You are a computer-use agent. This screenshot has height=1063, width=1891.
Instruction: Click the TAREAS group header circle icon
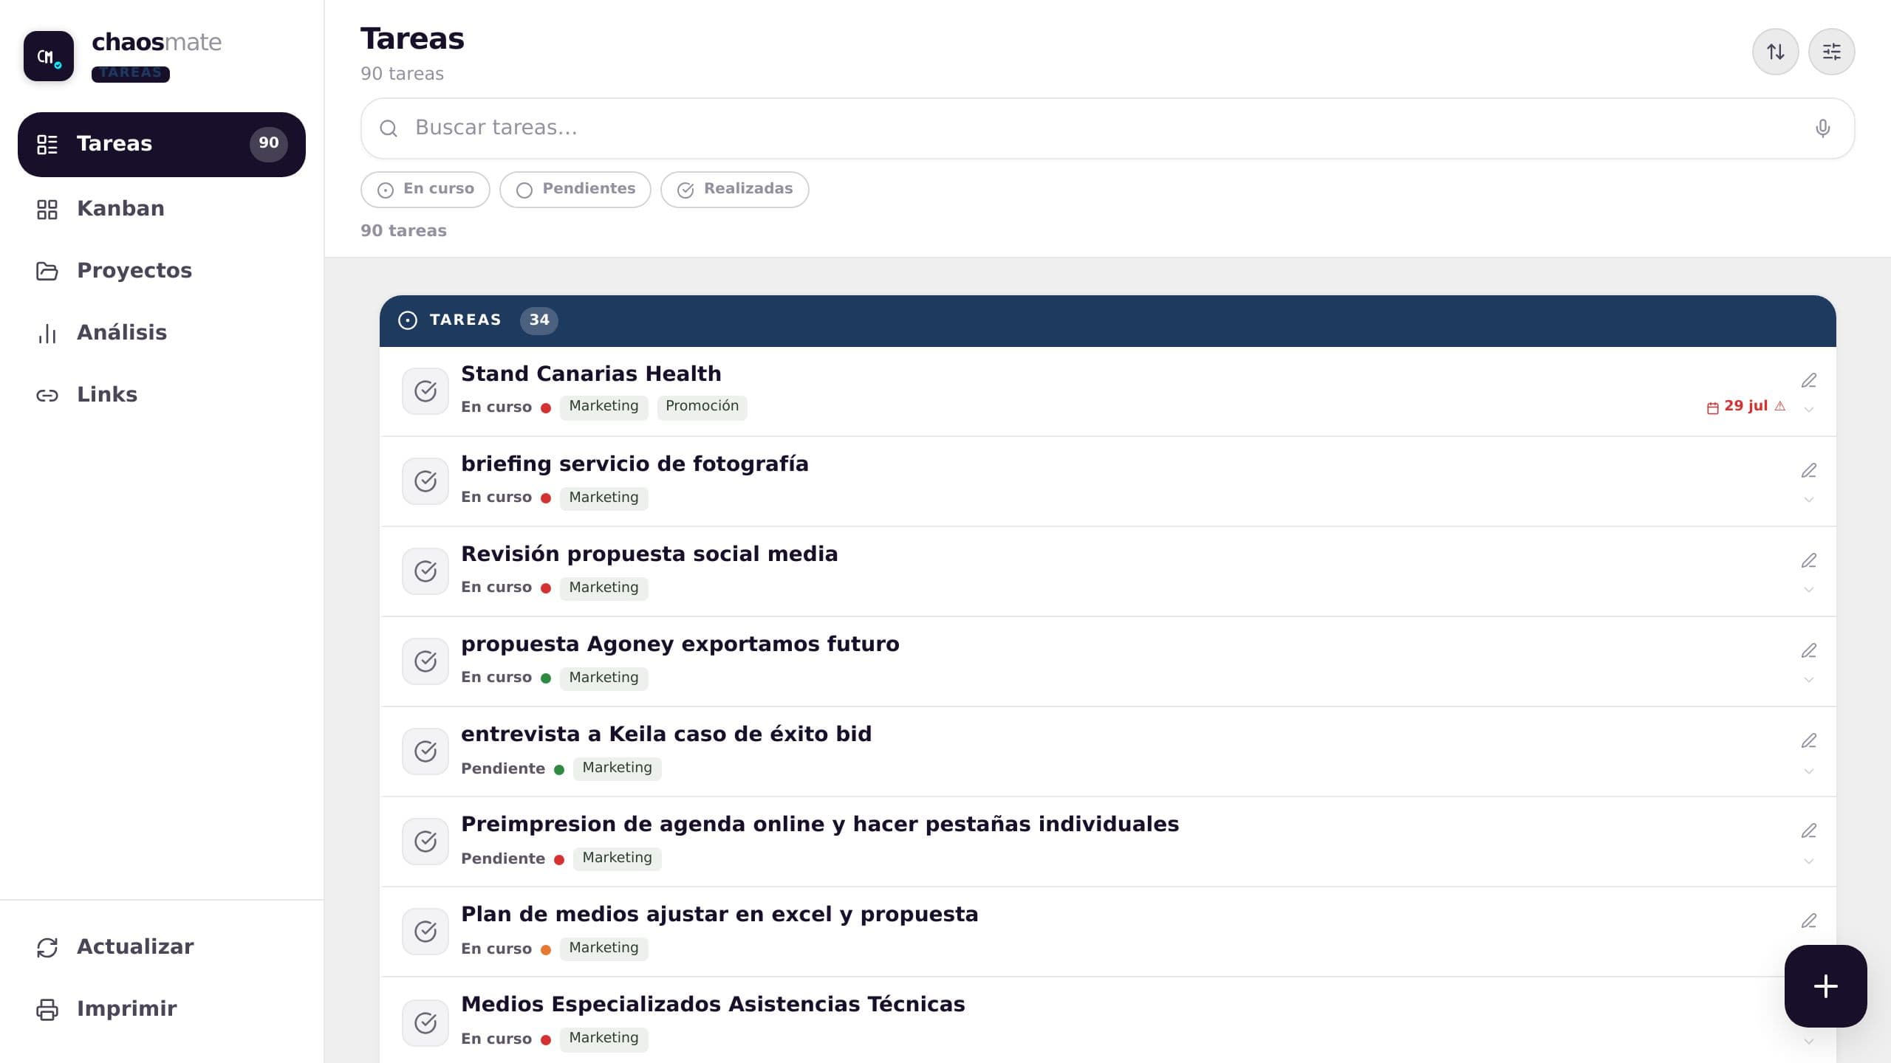coord(408,320)
